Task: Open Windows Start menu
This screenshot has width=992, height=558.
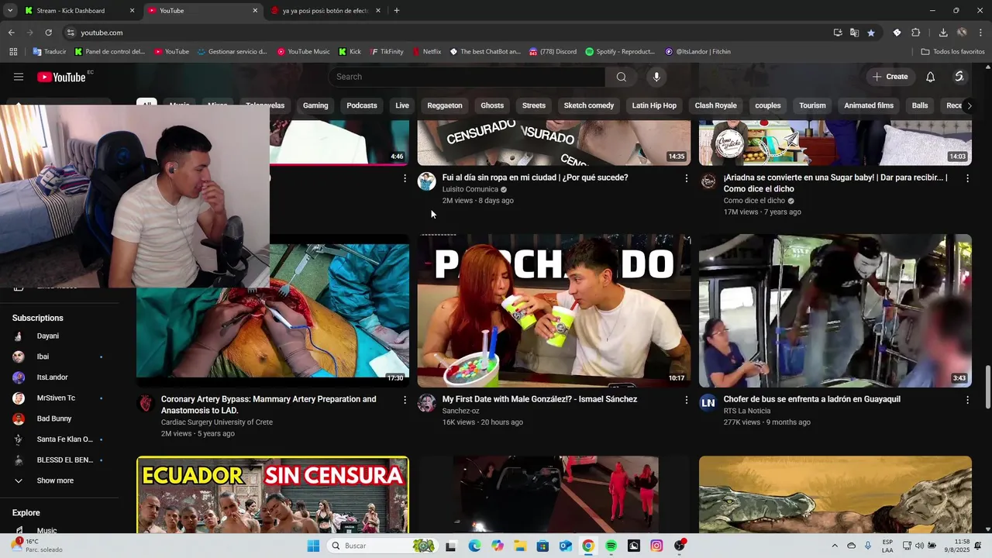Action: point(313,546)
